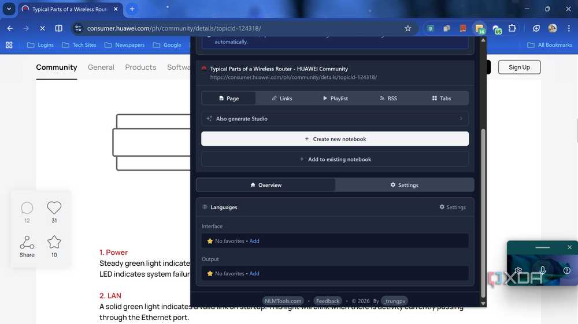Screen dimensions: 578x324
Task: Select the Links source tab
Action: pyautogui.click(x=282, y=98)
